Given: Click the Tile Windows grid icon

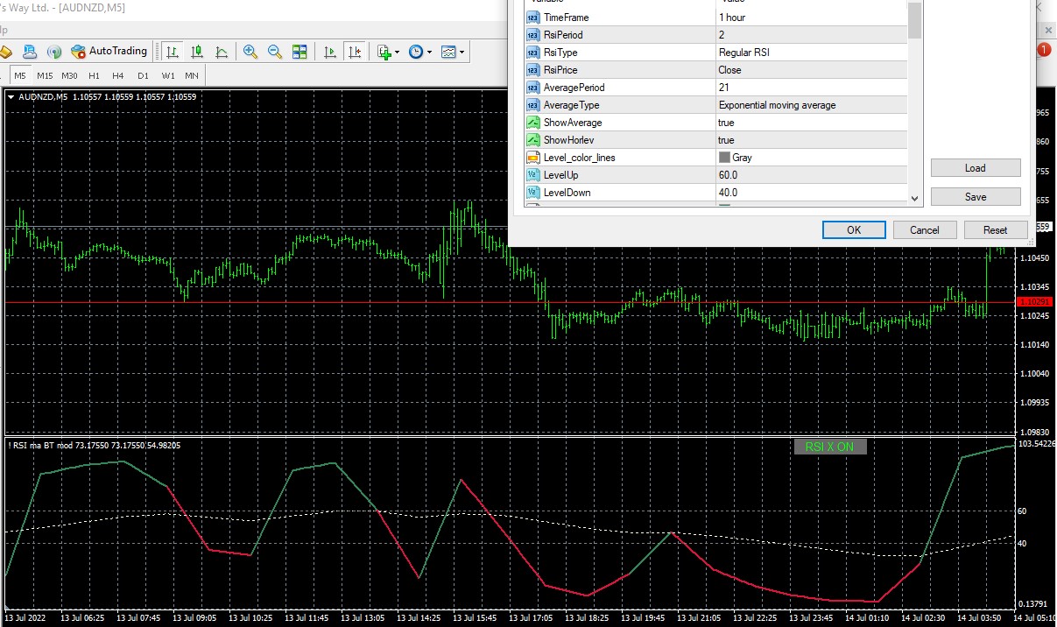Looking at the screenshot, I should 299,52.
